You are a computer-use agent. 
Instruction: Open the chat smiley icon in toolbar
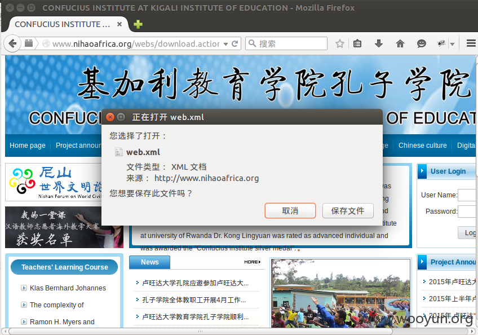[x=421, y=43]
